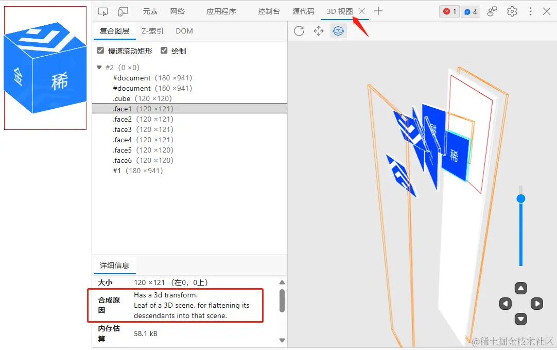Close the DevTools panel
The image size is (557, 350).
(x=547, y=11)
